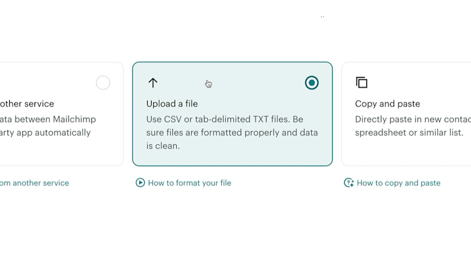Click the "sure files are formatted properly" line
The width and height of the screenshot is (471, 265).
[232, 132]
